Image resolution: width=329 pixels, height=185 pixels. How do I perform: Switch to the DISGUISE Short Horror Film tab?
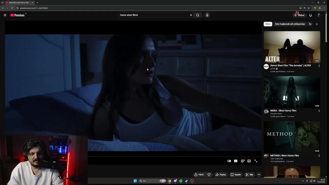[x=19, y=3]
